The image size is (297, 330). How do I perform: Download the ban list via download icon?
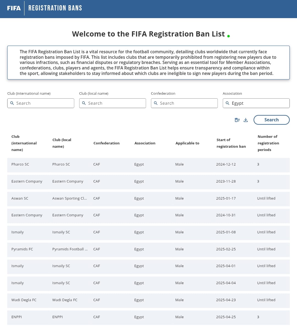tap(246, 120)
